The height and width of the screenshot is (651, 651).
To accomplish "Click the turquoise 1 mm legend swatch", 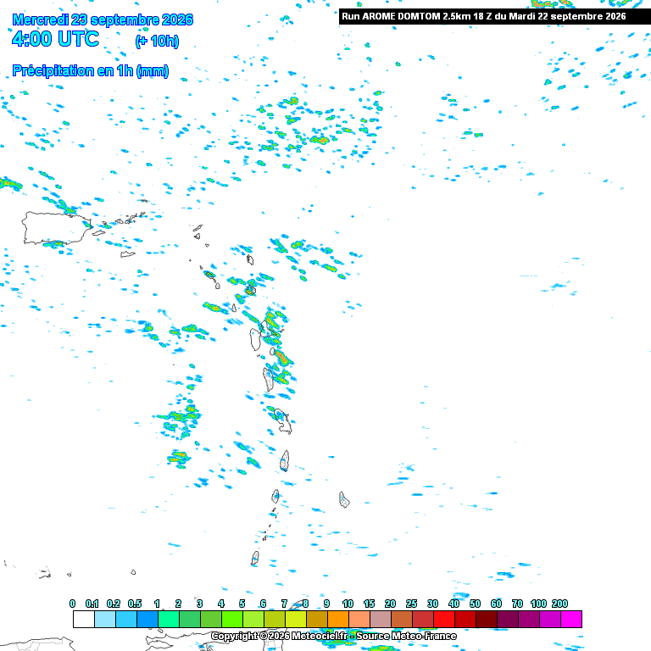I will (169, 619).
